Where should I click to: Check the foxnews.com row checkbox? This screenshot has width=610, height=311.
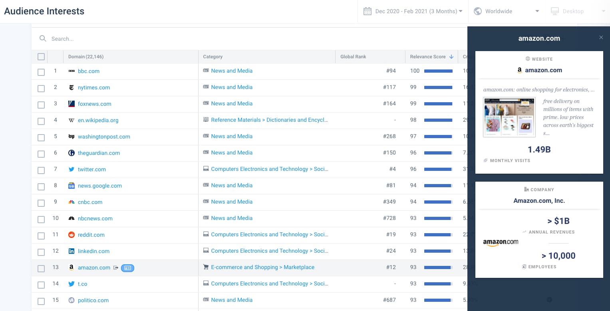(41, 105)
